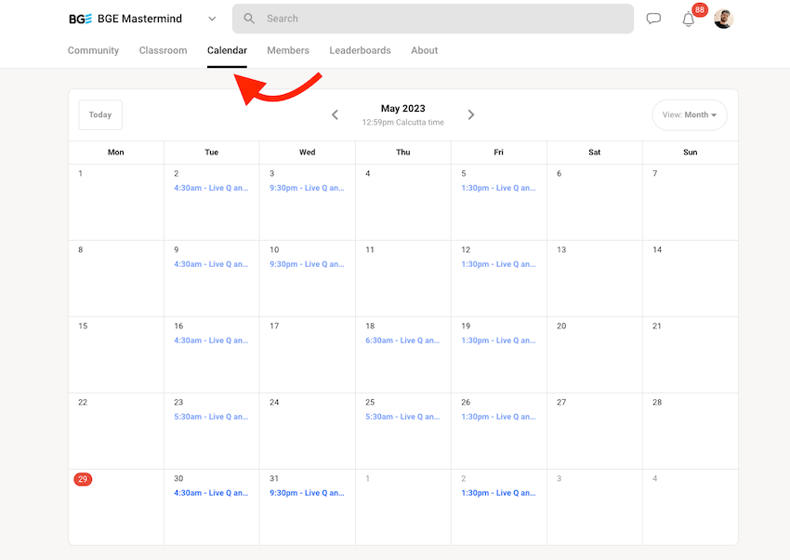Screen dimensions: 790x560
Task: Switch to the Community tab
Action: [93, 50]
